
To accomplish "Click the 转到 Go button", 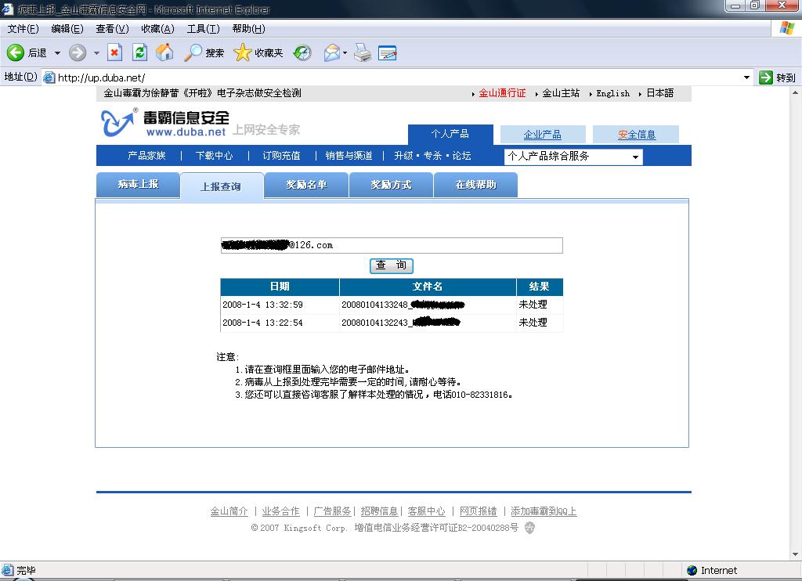I will [777, 78].
